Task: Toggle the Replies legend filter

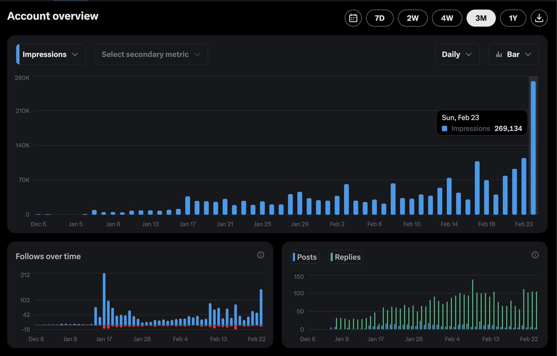Action: click(345, 257)
